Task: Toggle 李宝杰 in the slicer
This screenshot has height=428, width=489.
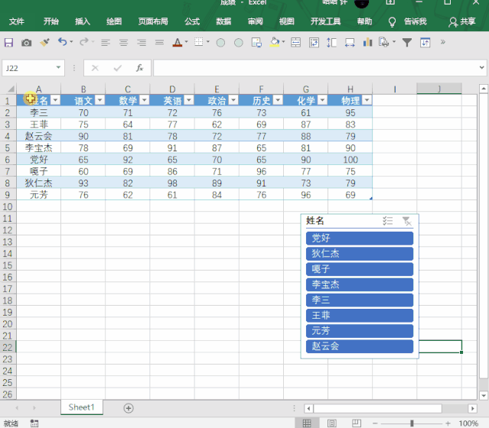Action: pos(360,285)
